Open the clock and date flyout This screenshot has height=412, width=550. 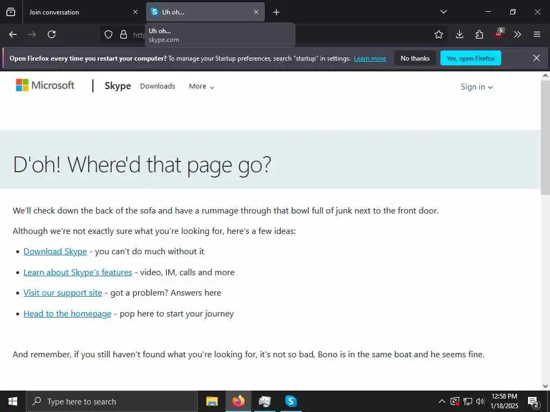[504, 401]
